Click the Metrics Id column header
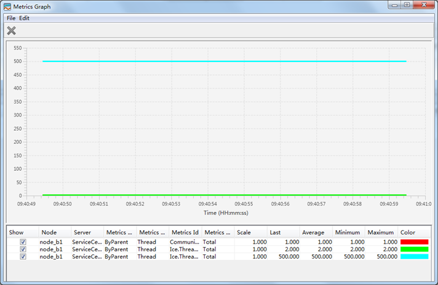The image size is (438, 285). (x=185, y=232)
